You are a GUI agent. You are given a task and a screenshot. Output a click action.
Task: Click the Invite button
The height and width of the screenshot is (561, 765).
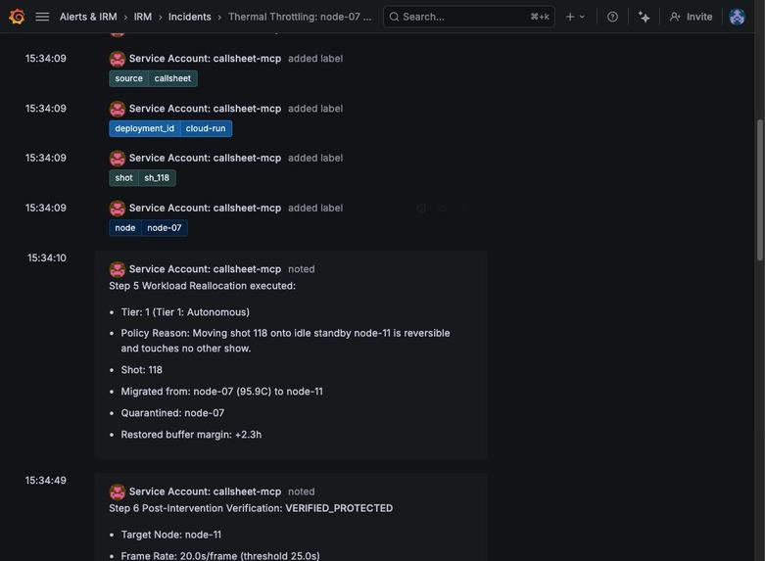click(691, 17)
